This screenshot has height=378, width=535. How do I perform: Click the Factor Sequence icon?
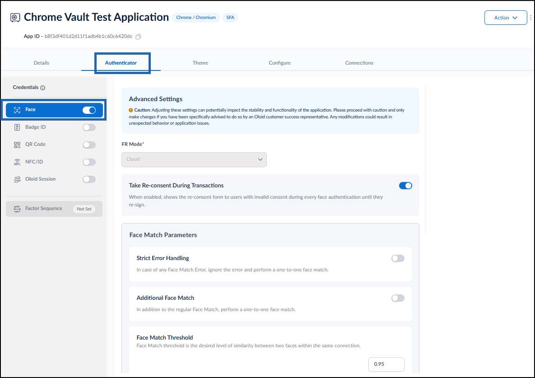[x=17, y=209]
